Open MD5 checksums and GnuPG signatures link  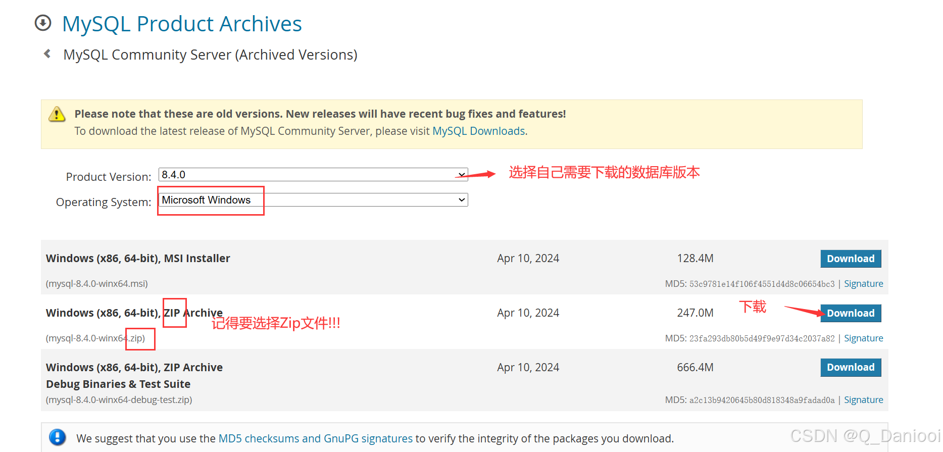(316, 438)
